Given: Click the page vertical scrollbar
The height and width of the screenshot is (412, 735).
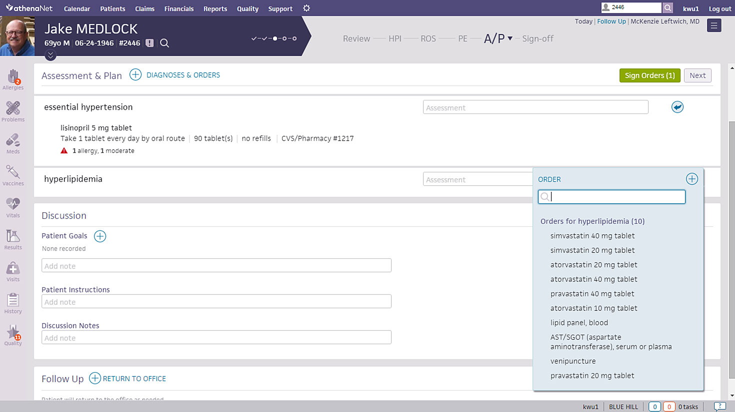Looking at the screenshot, I should (x=731, y=232).
